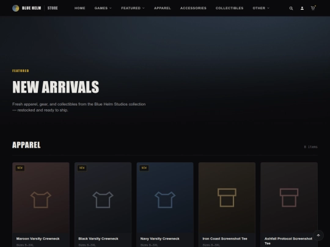Open the Black Varsity Crewneck image

point(103,198)
